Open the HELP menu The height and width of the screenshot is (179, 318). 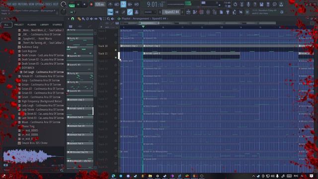tap(55, 4)
